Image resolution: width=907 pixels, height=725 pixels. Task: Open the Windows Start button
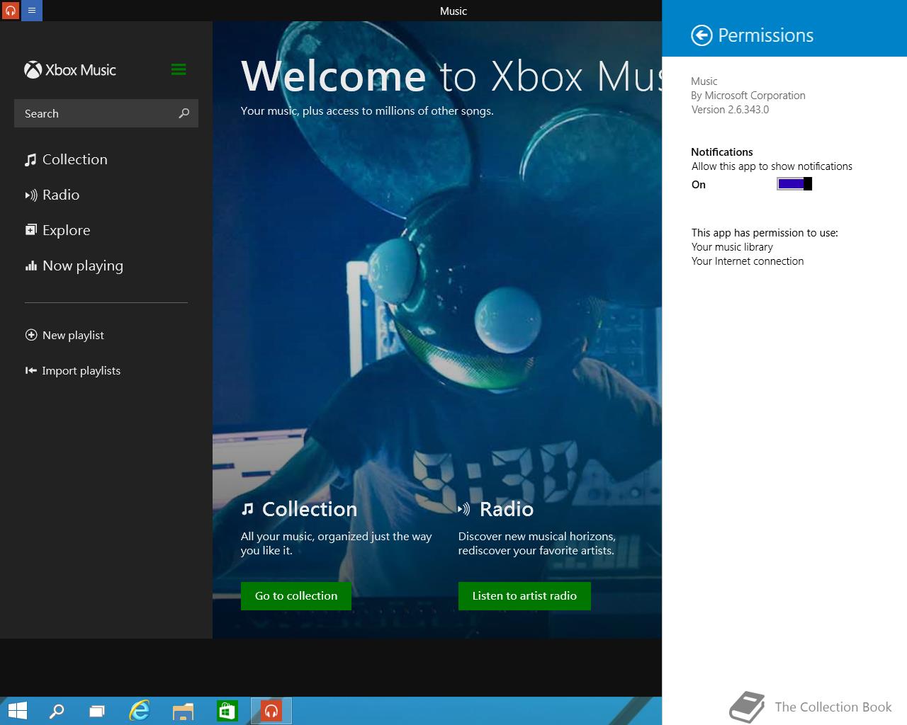[x=17, y=711]
